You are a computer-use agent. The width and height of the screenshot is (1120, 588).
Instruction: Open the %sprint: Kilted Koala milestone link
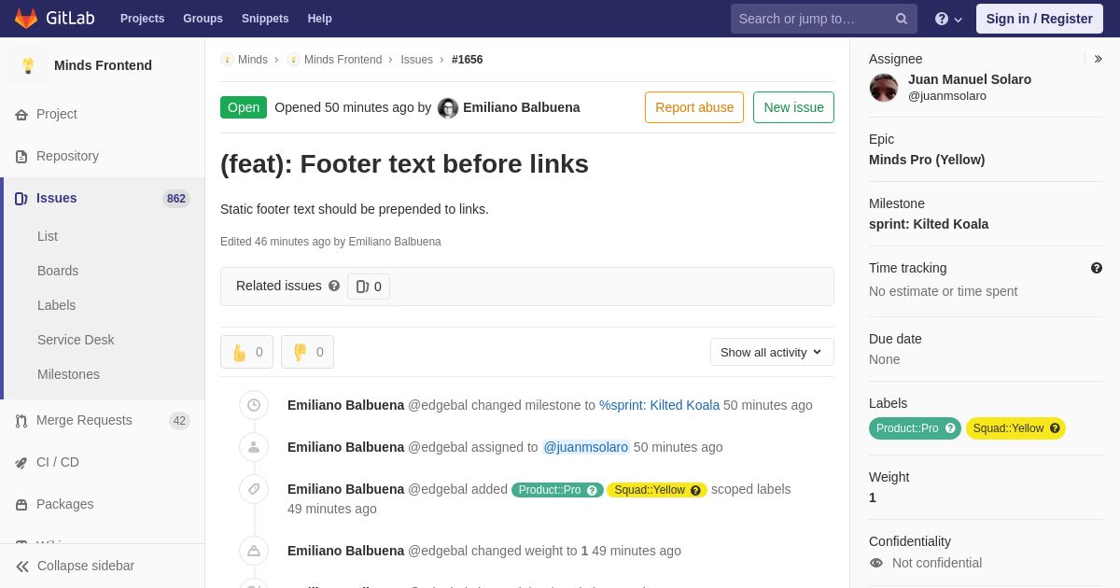[659, 405]
